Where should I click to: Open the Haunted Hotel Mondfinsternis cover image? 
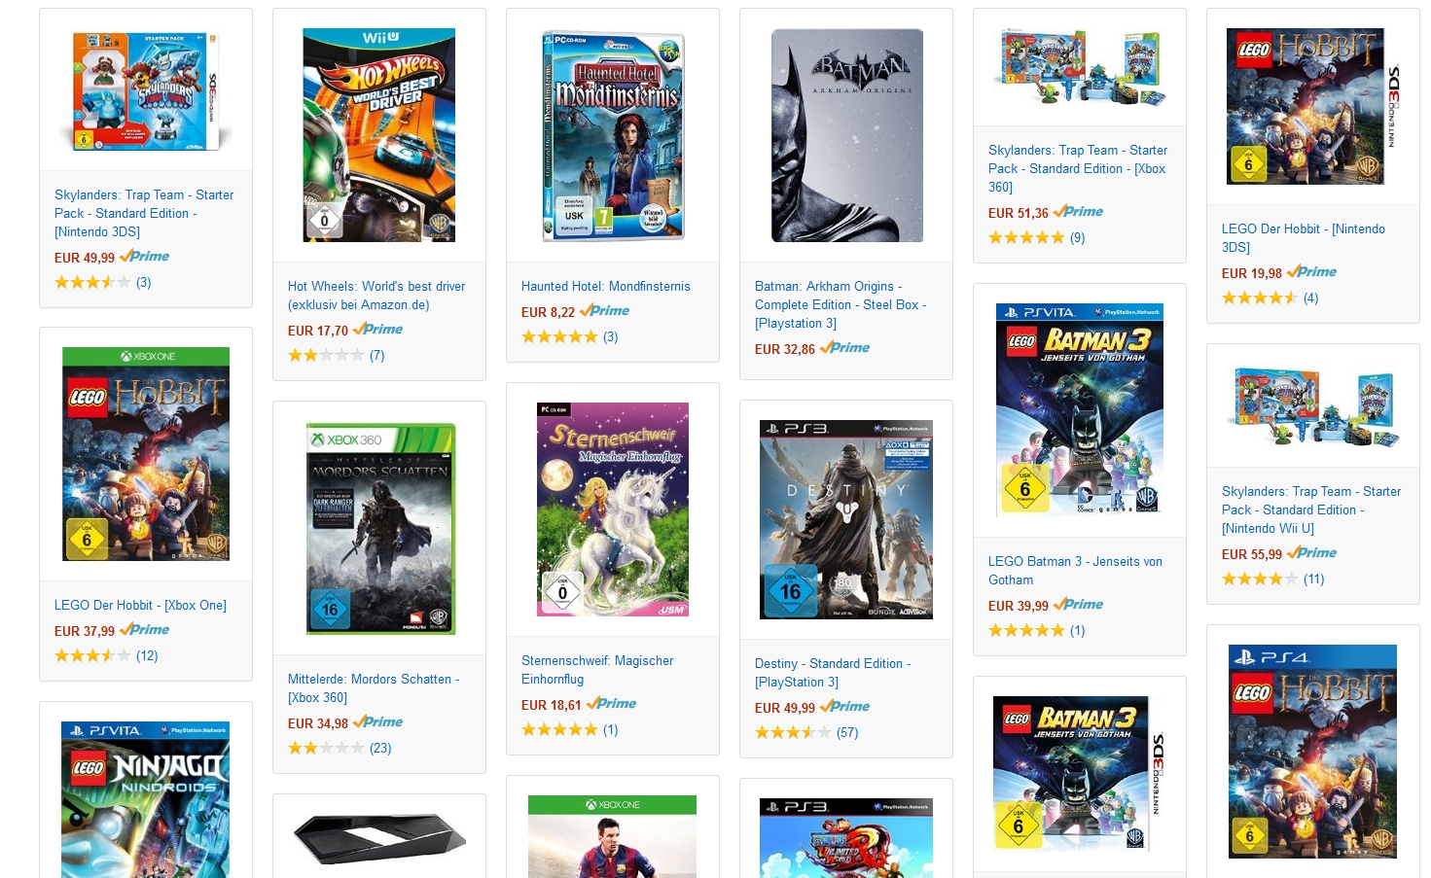click(613, 135)
